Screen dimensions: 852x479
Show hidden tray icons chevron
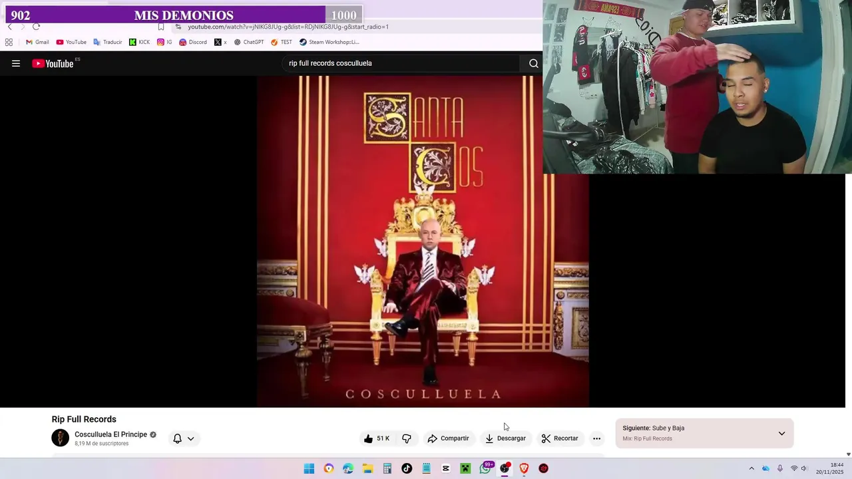751,468
